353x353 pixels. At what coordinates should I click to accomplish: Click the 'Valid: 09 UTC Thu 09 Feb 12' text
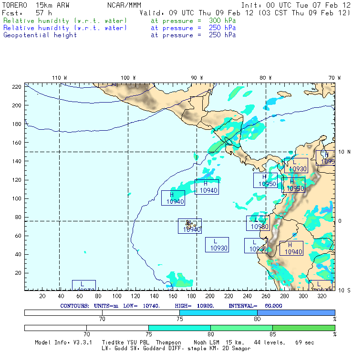[x=197, y=13]
